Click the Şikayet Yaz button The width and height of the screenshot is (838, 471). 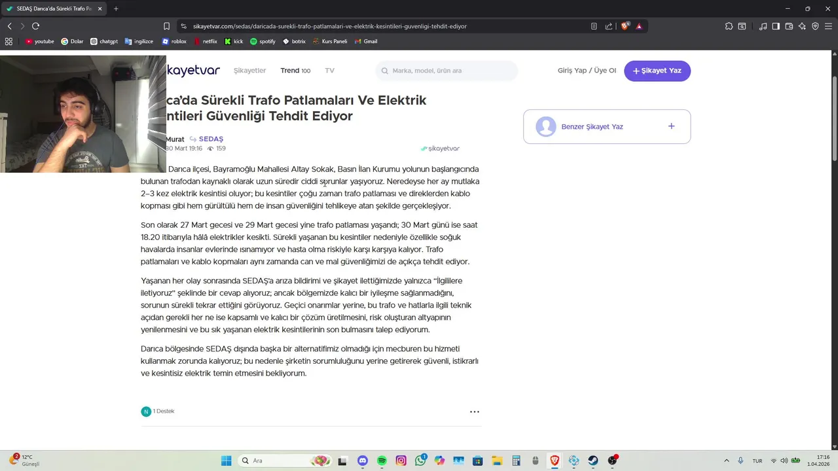click(x=657, y=71)
